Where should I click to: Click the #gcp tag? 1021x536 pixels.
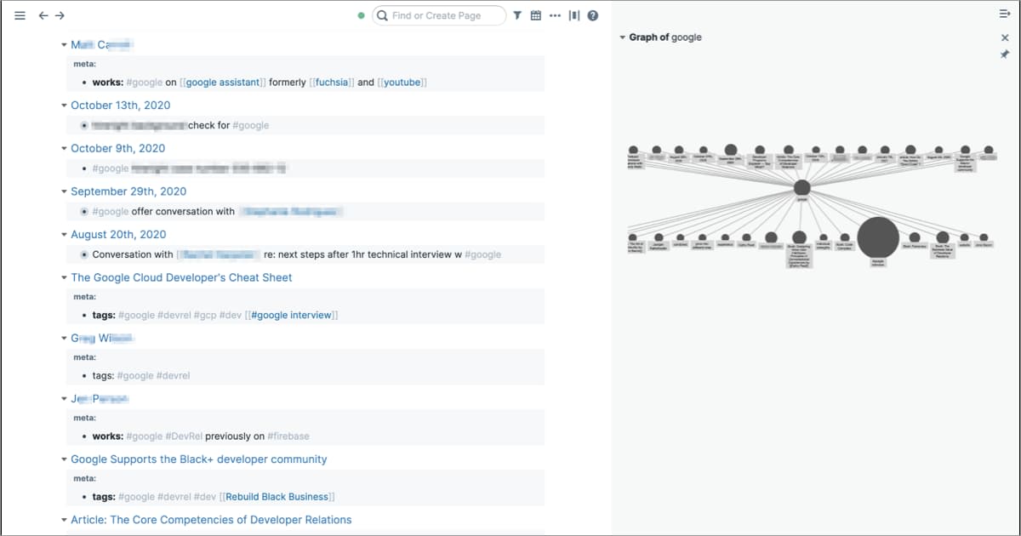click(205, 315)
